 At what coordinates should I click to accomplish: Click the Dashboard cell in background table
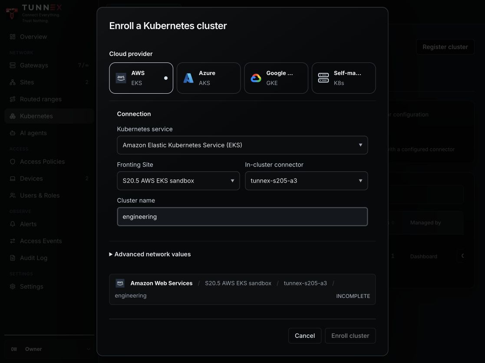[423, 256]
